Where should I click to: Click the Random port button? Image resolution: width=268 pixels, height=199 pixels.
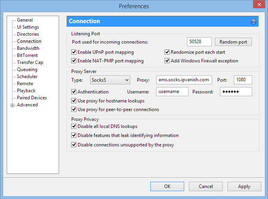(233, 42)
